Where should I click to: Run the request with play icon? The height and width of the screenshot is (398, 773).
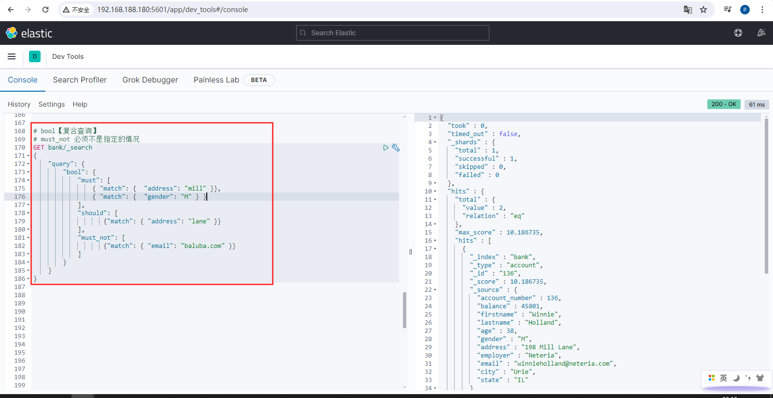(x=386, y=148)
